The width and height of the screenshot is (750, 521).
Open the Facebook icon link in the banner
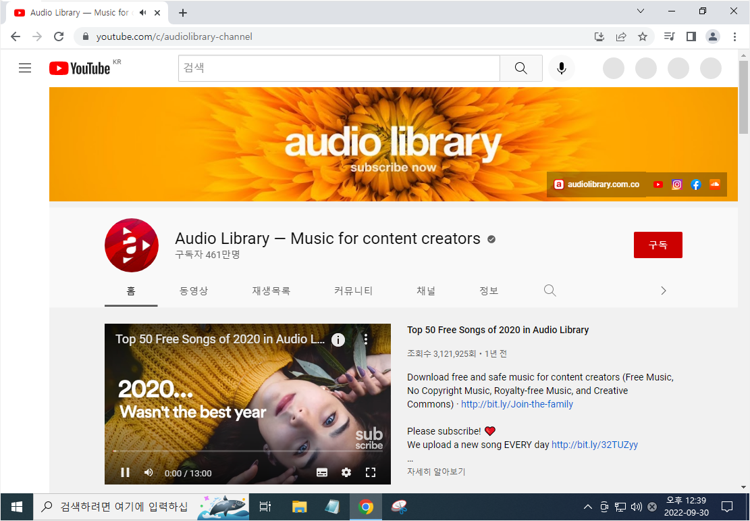pos(696,184)
